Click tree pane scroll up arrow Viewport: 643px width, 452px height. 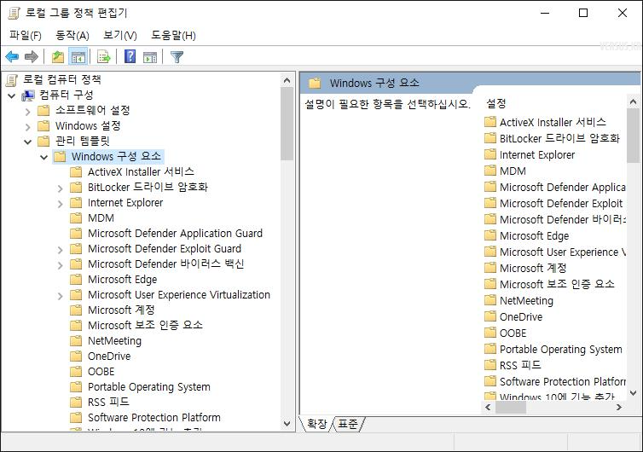tap(287, 80)
